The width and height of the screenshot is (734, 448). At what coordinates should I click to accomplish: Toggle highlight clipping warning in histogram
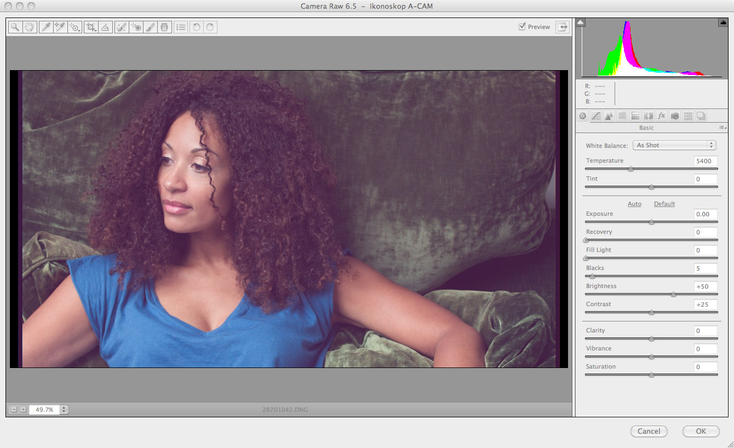722,22
